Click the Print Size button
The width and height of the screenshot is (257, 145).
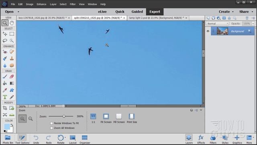pos(132,118)
